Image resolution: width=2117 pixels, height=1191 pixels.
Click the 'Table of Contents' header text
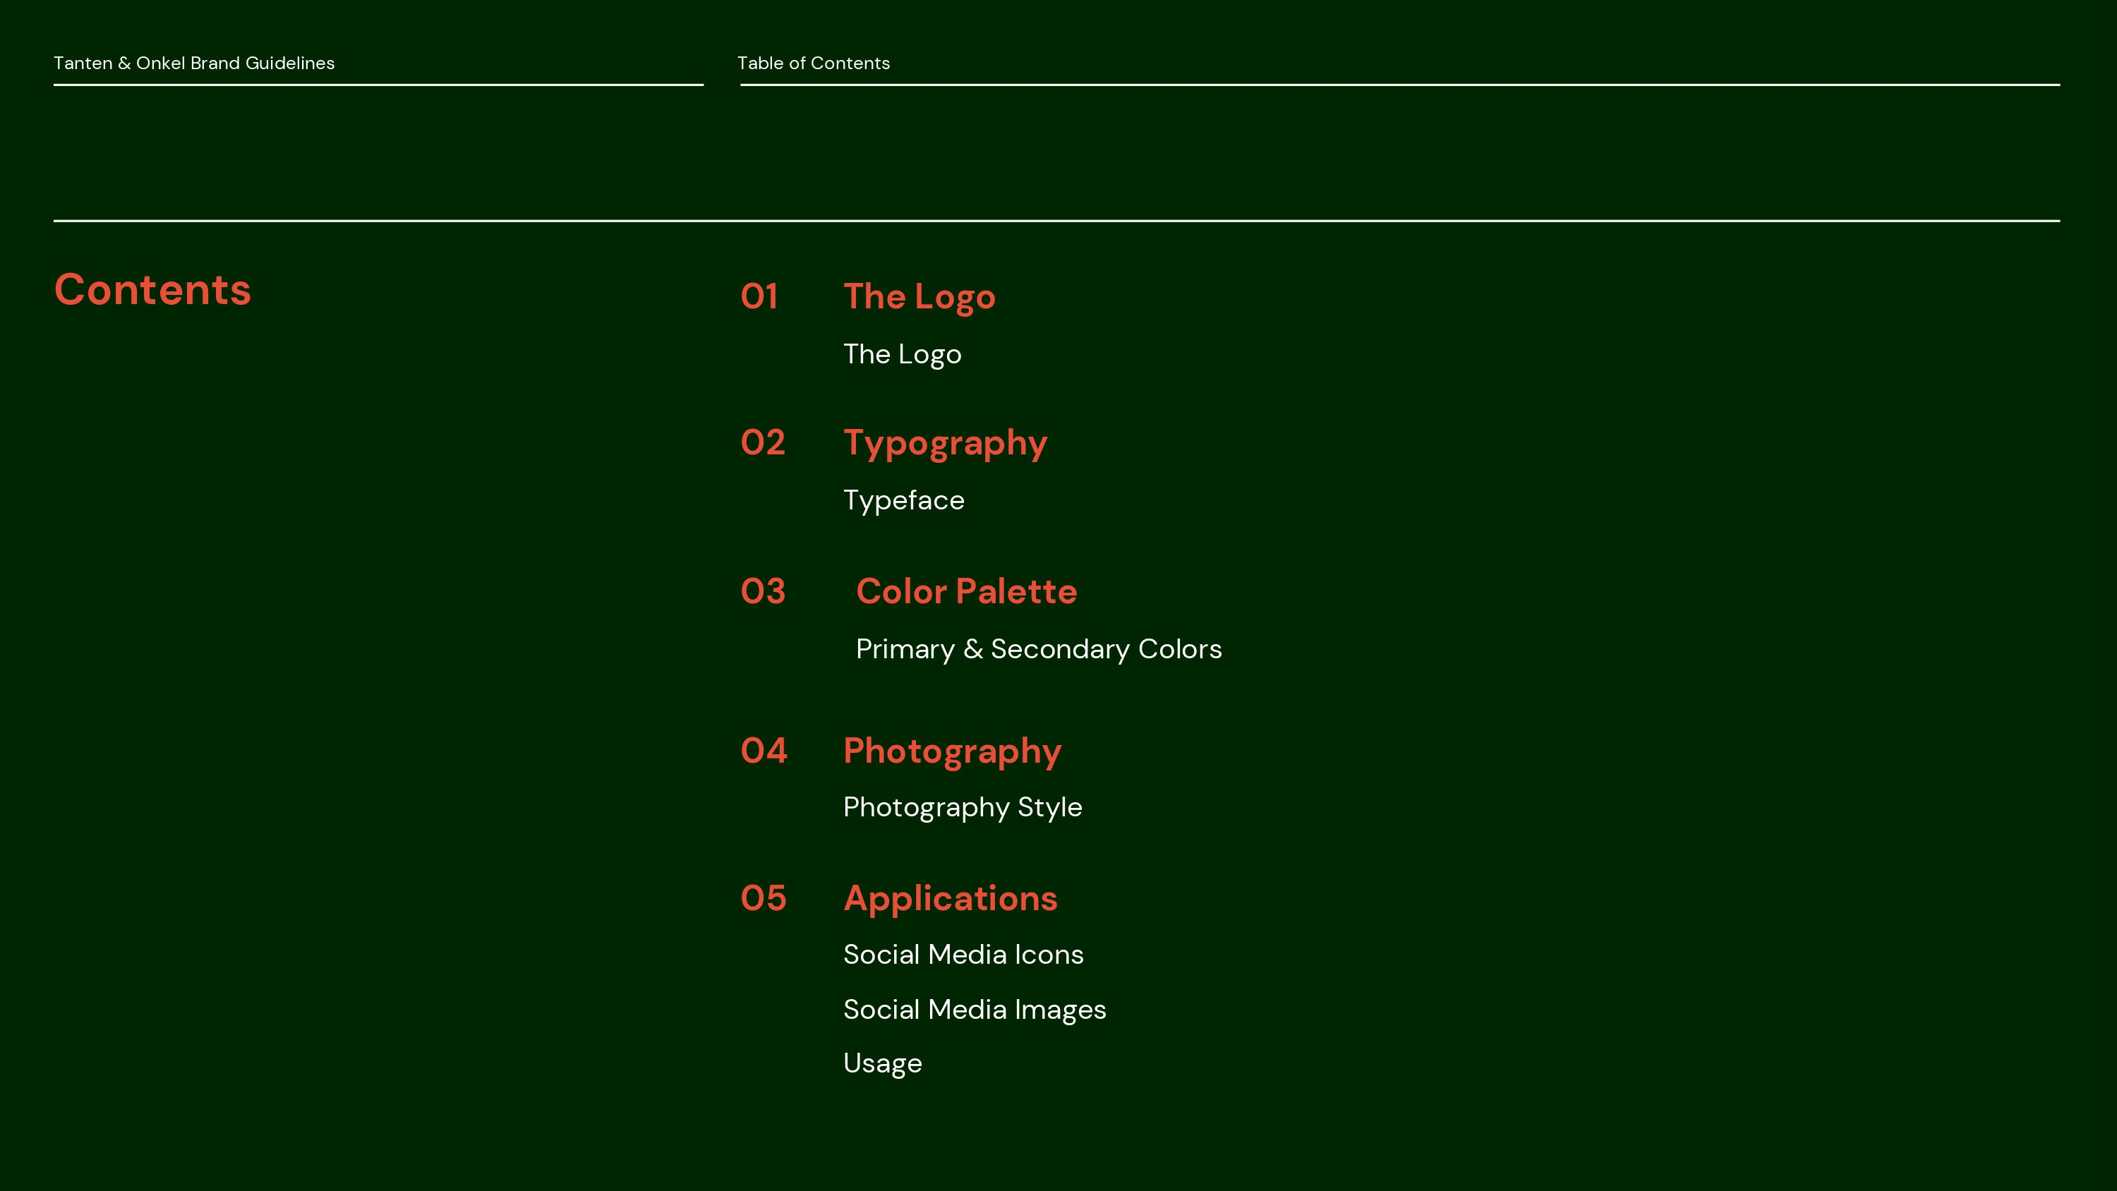click(813, 64)
